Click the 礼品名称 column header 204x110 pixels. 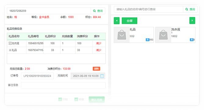[x=14, y=36]
